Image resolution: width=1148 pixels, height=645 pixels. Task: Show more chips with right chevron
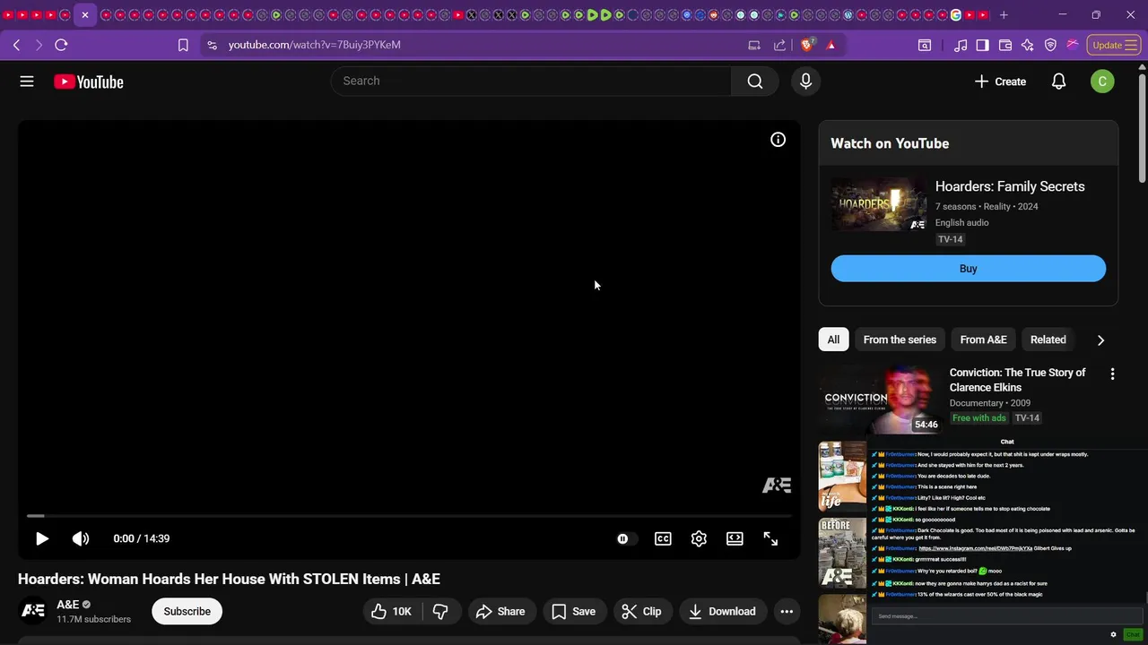tap(1100, 340)
